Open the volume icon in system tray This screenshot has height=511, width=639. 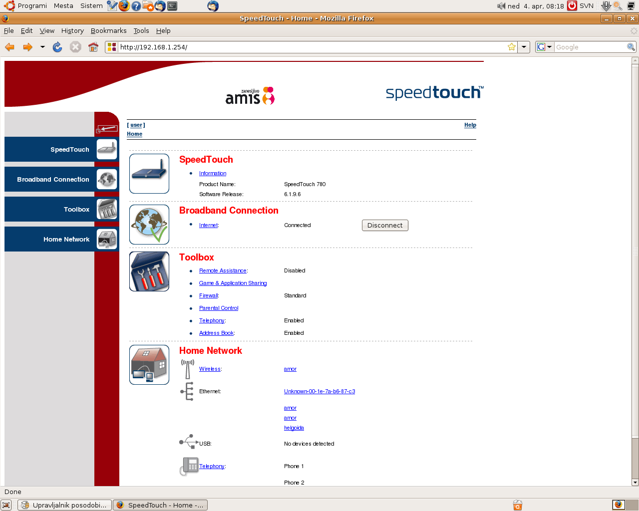[x=501, y=6]
